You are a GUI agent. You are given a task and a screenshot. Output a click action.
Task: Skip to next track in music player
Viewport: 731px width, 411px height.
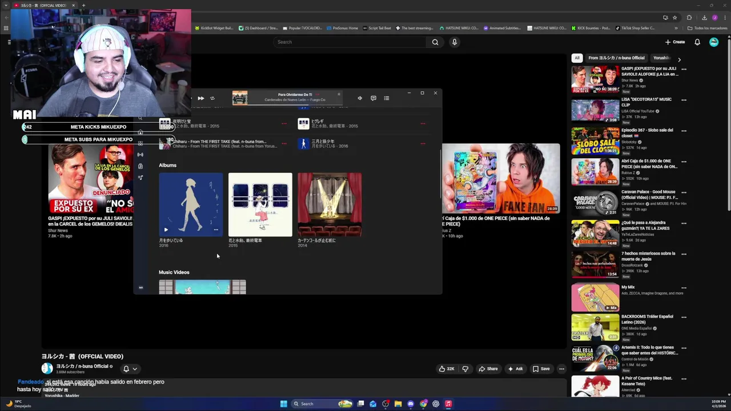click(x=201, y=98)
